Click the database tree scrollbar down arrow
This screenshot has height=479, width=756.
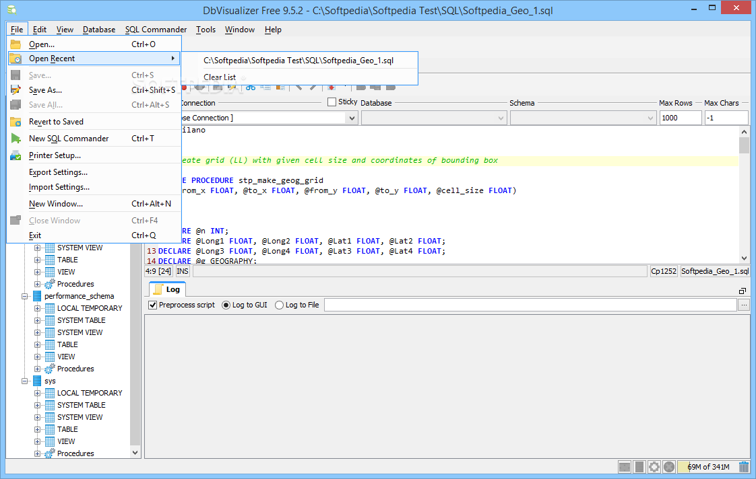click(x=135, y=453)
